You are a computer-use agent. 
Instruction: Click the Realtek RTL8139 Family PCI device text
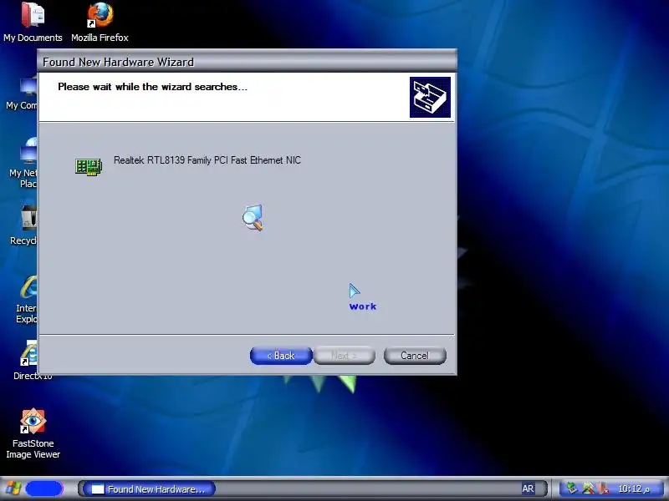(x=207, y=160)
